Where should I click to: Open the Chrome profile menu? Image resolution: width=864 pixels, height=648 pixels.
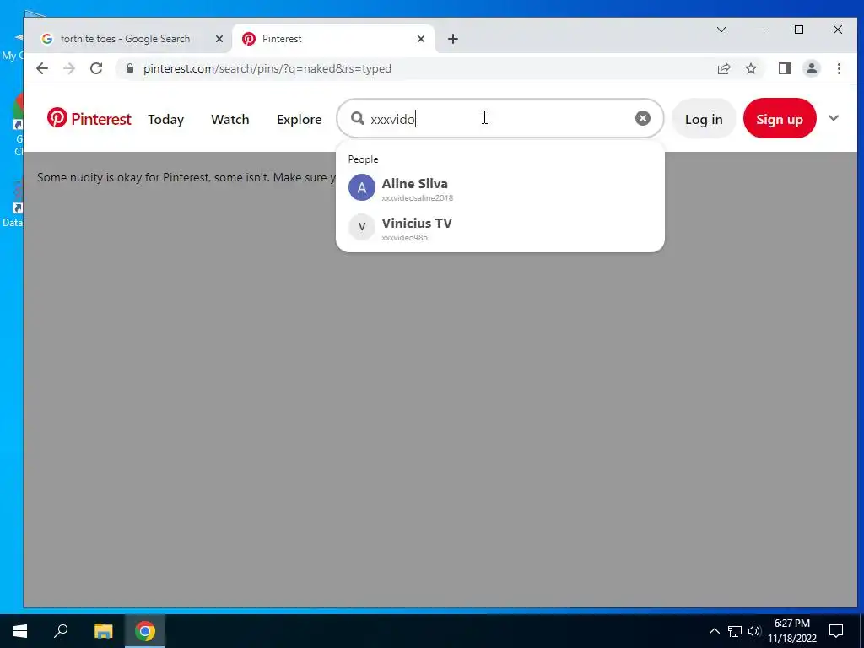(811, 69)
